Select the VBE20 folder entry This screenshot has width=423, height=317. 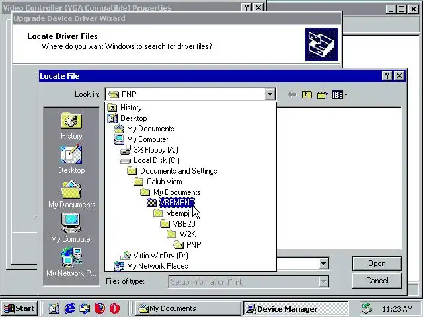(184, 224)
